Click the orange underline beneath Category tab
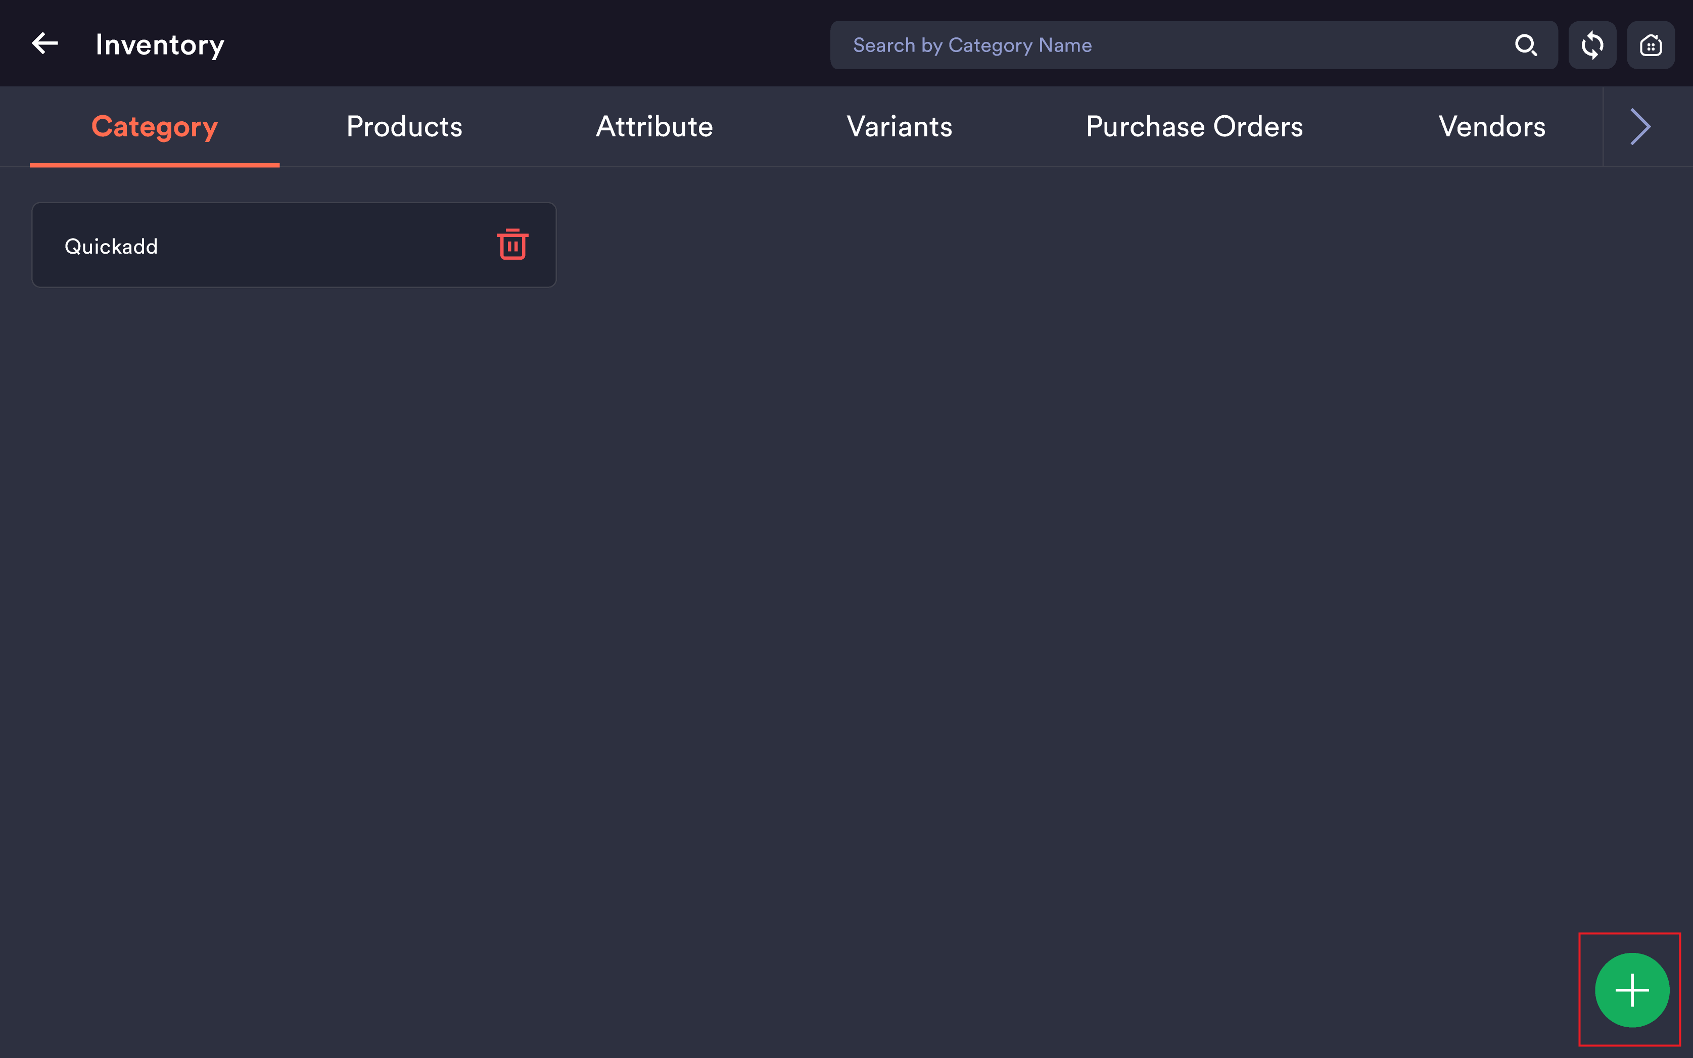Viewport: 1693px width, 1058px height. [x=155, y=165]
